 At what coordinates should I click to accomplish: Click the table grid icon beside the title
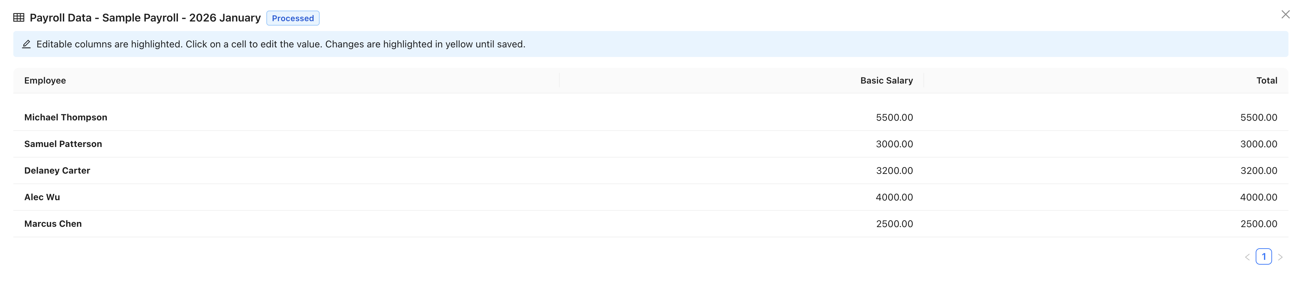19,17
